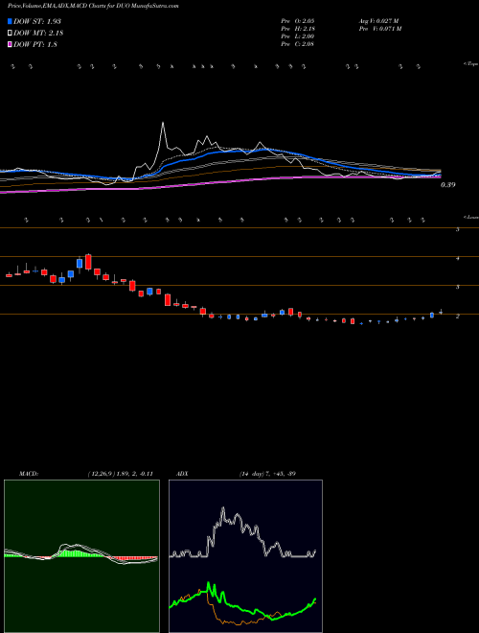
Task: Open the green MACD histogram panel
Action: click(x=81, y=556)
